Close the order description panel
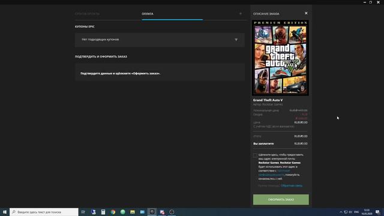 coord(306,13)
